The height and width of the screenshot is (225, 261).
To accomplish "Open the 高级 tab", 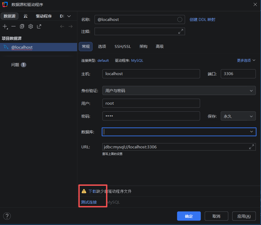I will pyautogui.click(x=160, y=47).
